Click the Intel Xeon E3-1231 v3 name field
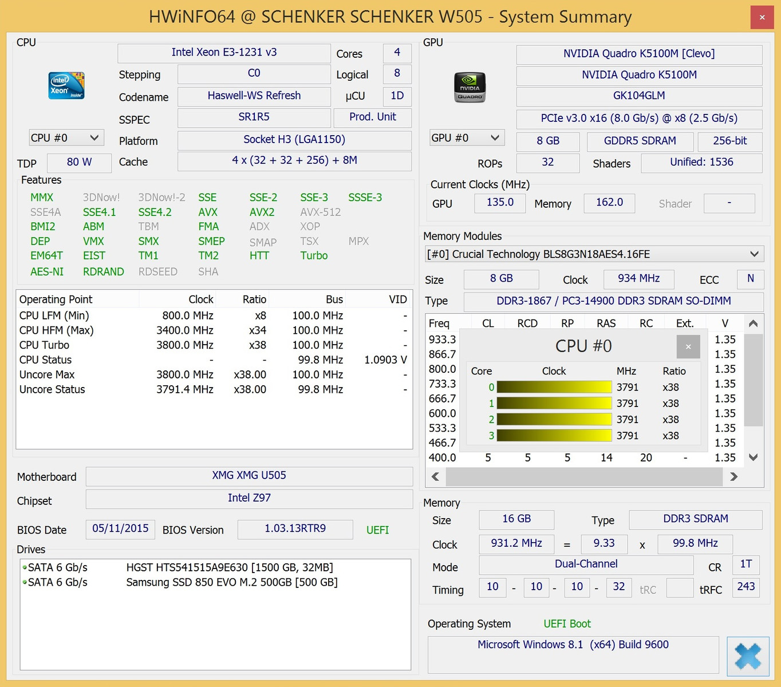This screenshot has height=687, width=781. click(224, 53)
